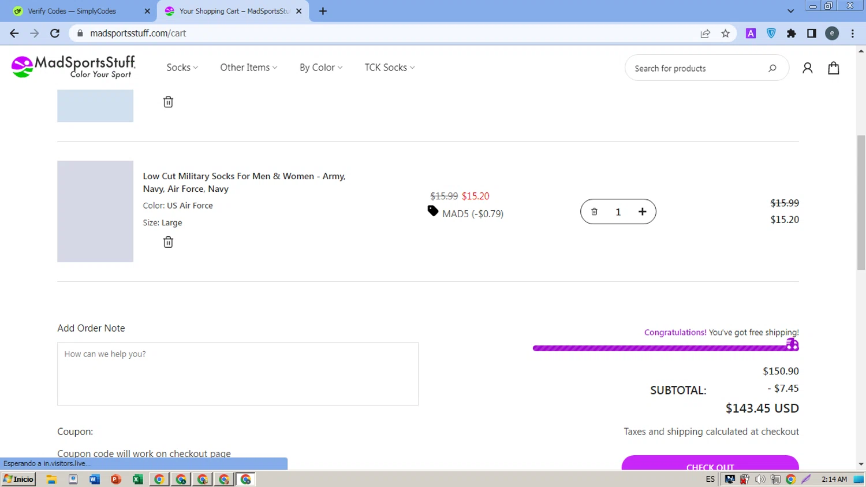This screenshot has width=866, height=487.
Task: Click the MAD5 discount tag icon
Action: click(433, 211)
